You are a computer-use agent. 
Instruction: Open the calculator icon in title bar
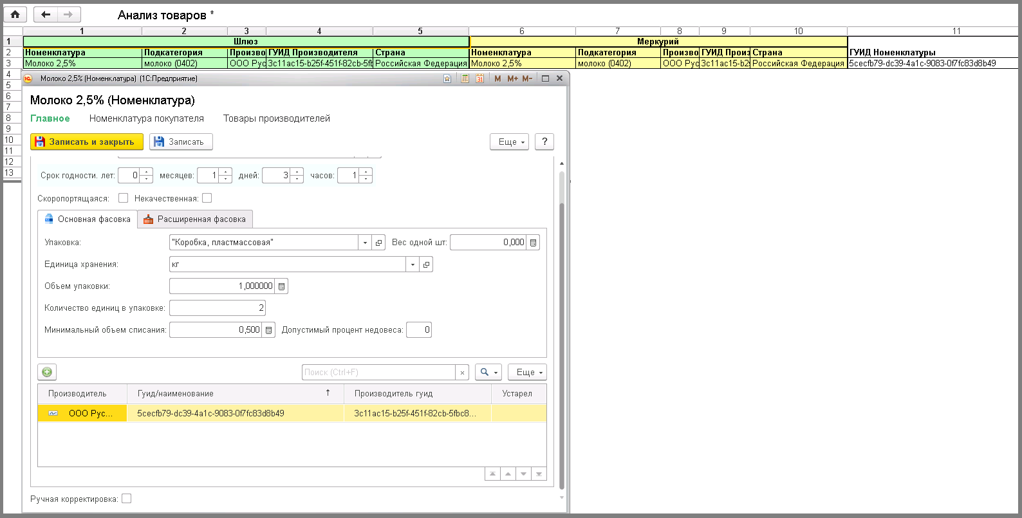(465, 79)
